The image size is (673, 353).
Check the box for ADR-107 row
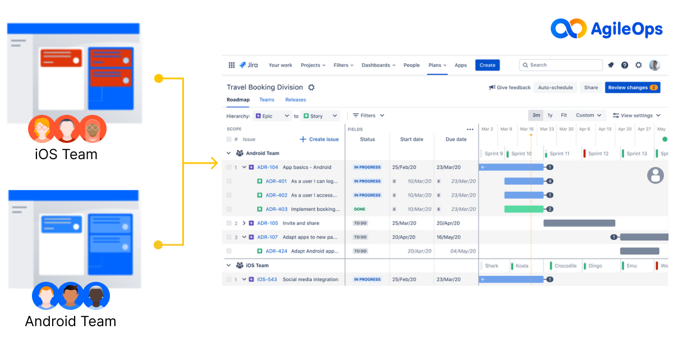click(x=229, y=238)
